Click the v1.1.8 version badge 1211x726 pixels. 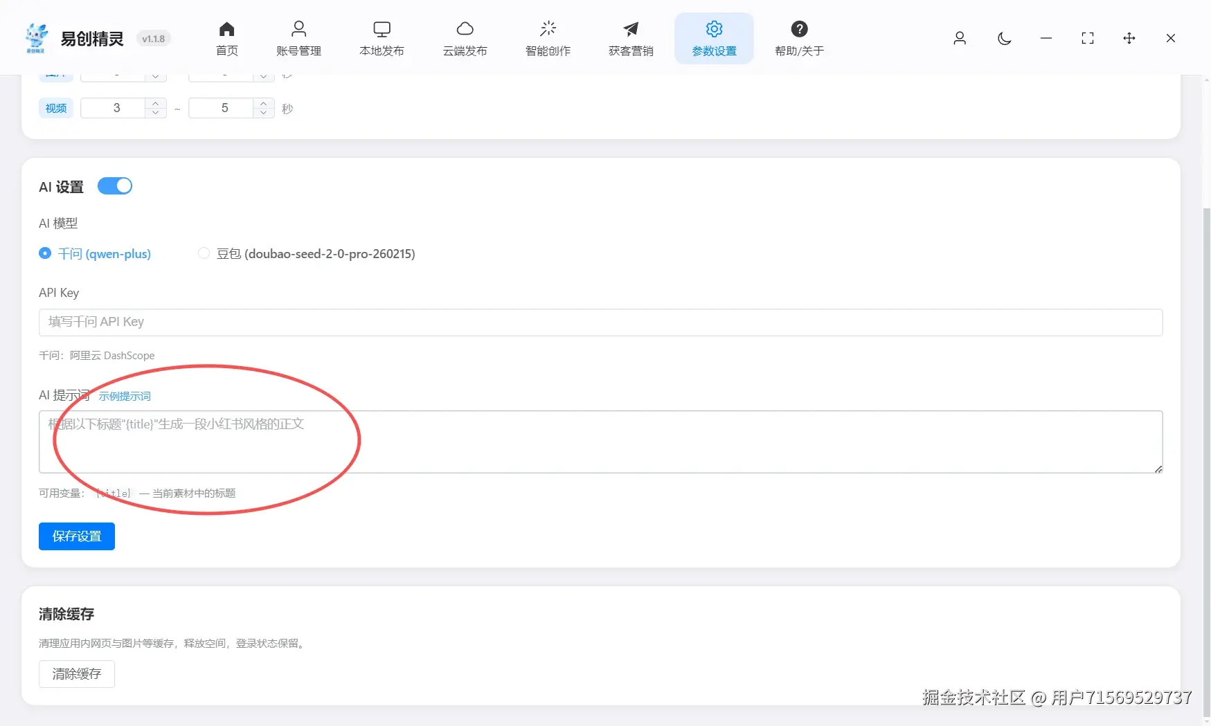[x=154, y=39]
